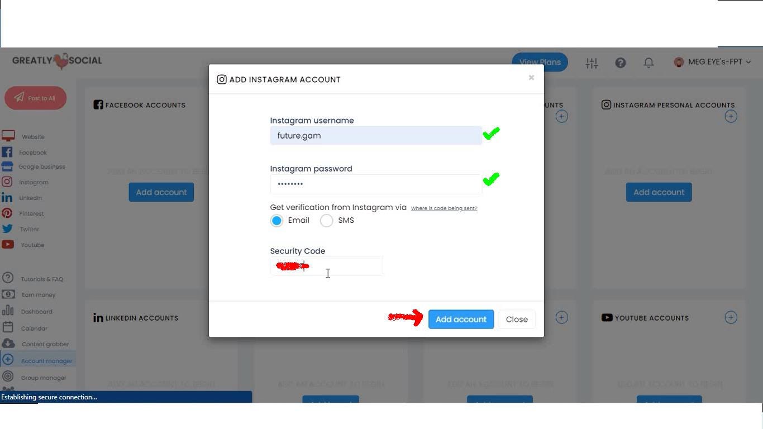The height and width of the screenshot is (429, 763).
Task: Open the Youtube sidebar icon
Action: pos(7,244)
